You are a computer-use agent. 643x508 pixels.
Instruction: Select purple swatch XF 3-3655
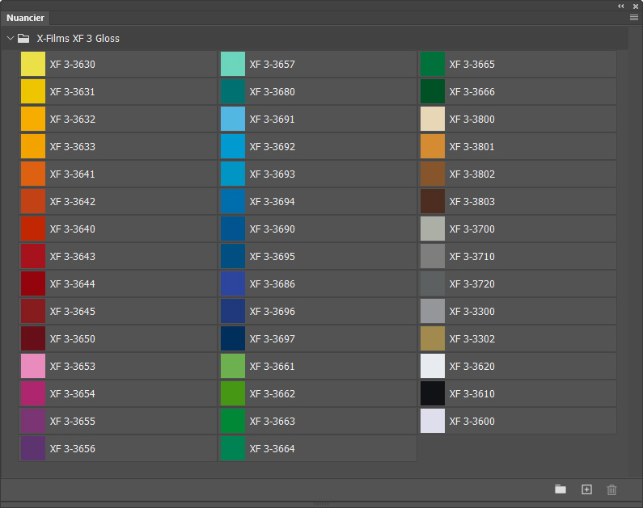click(33, 421)
